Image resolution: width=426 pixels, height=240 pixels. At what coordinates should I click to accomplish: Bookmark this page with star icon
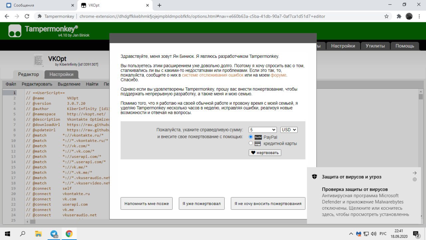pyautogui.click(x=386, y=16)
